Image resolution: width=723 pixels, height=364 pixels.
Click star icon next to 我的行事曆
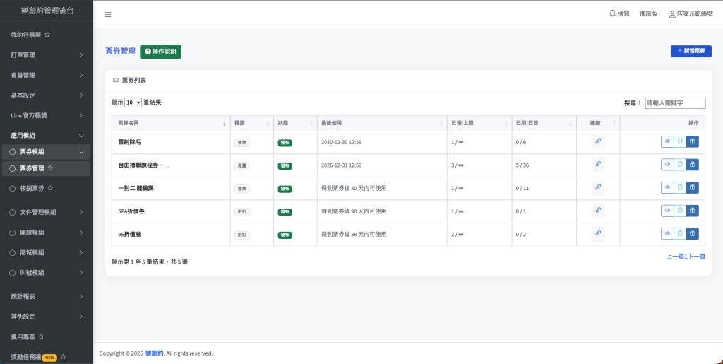(x=47, y=35)
